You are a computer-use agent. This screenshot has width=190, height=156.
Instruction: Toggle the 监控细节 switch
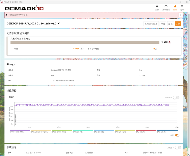[176, 98]
